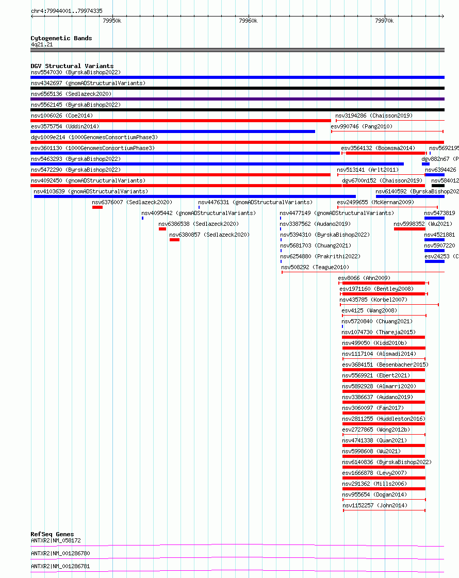
Task: Select the nsv5569921 (Ebert2021) label
Action: 376,375
